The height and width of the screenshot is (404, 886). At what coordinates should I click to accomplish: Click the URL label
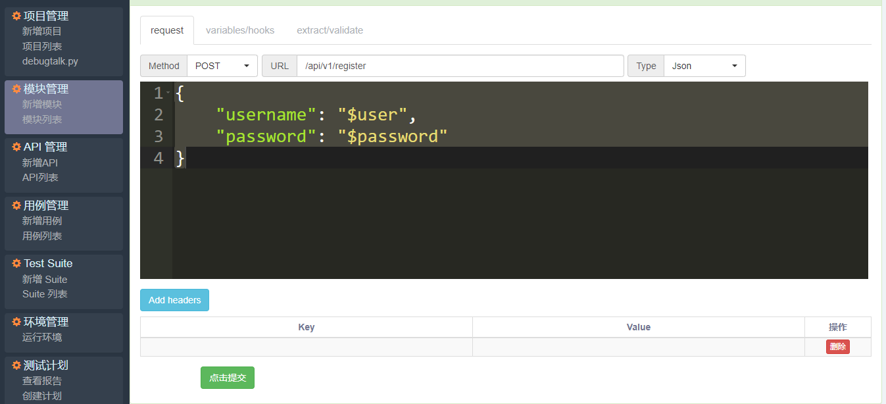[280, 66]
